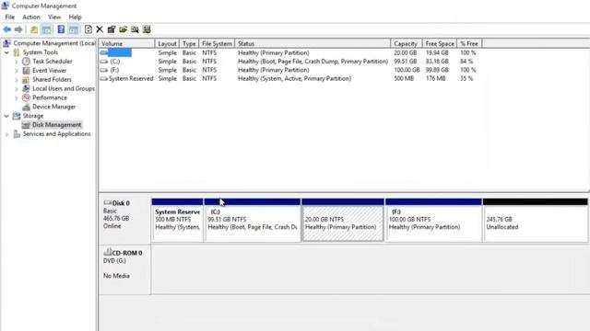Sort by the File System column header

click(217, 43)
